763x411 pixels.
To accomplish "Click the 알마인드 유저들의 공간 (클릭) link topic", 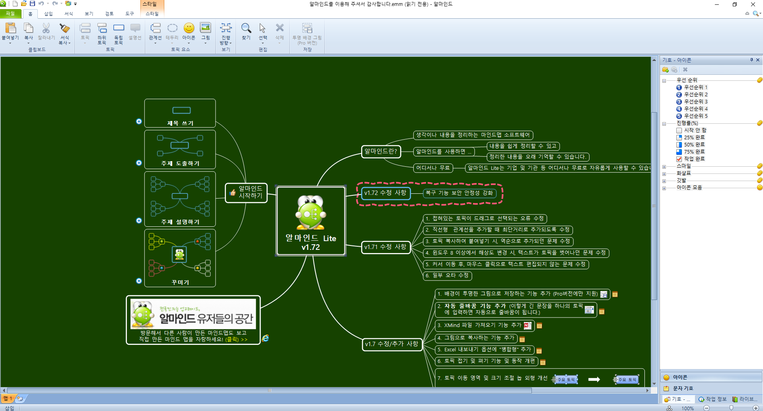I will (193, 320).
